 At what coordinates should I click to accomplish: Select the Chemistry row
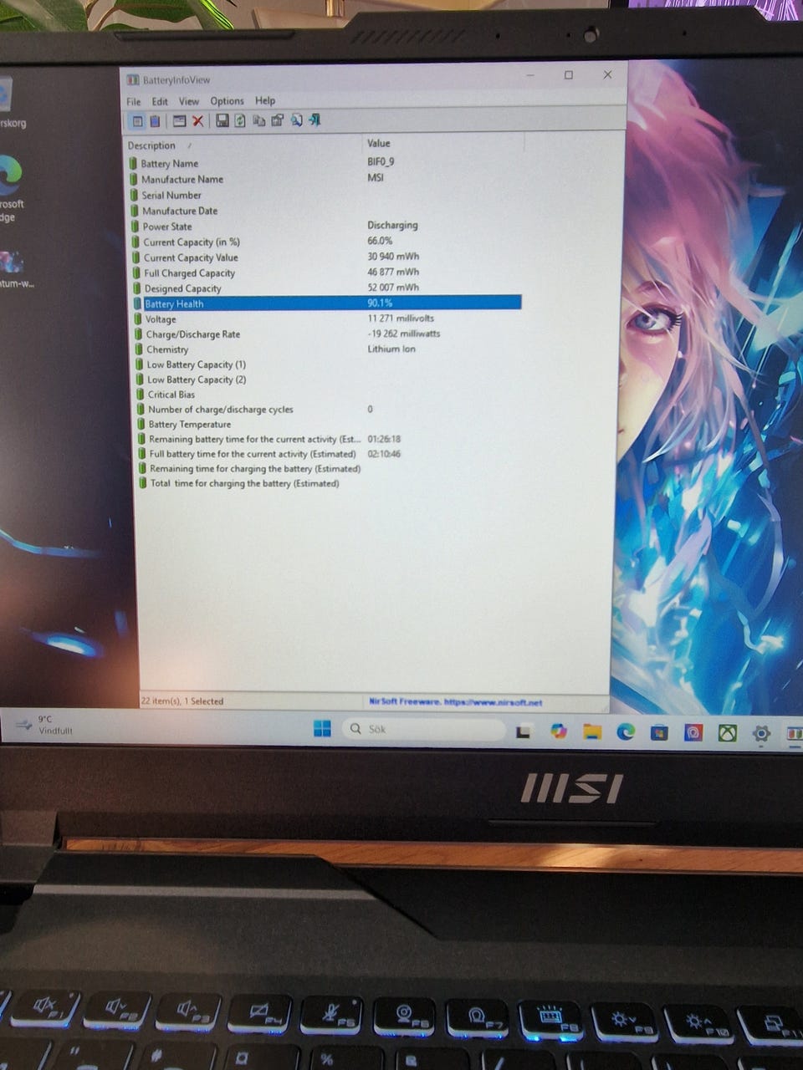[327, 349]
